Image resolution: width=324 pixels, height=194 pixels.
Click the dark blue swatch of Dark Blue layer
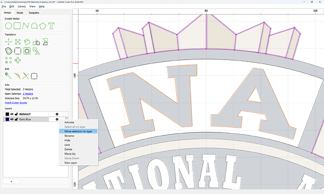pos(7,119)
